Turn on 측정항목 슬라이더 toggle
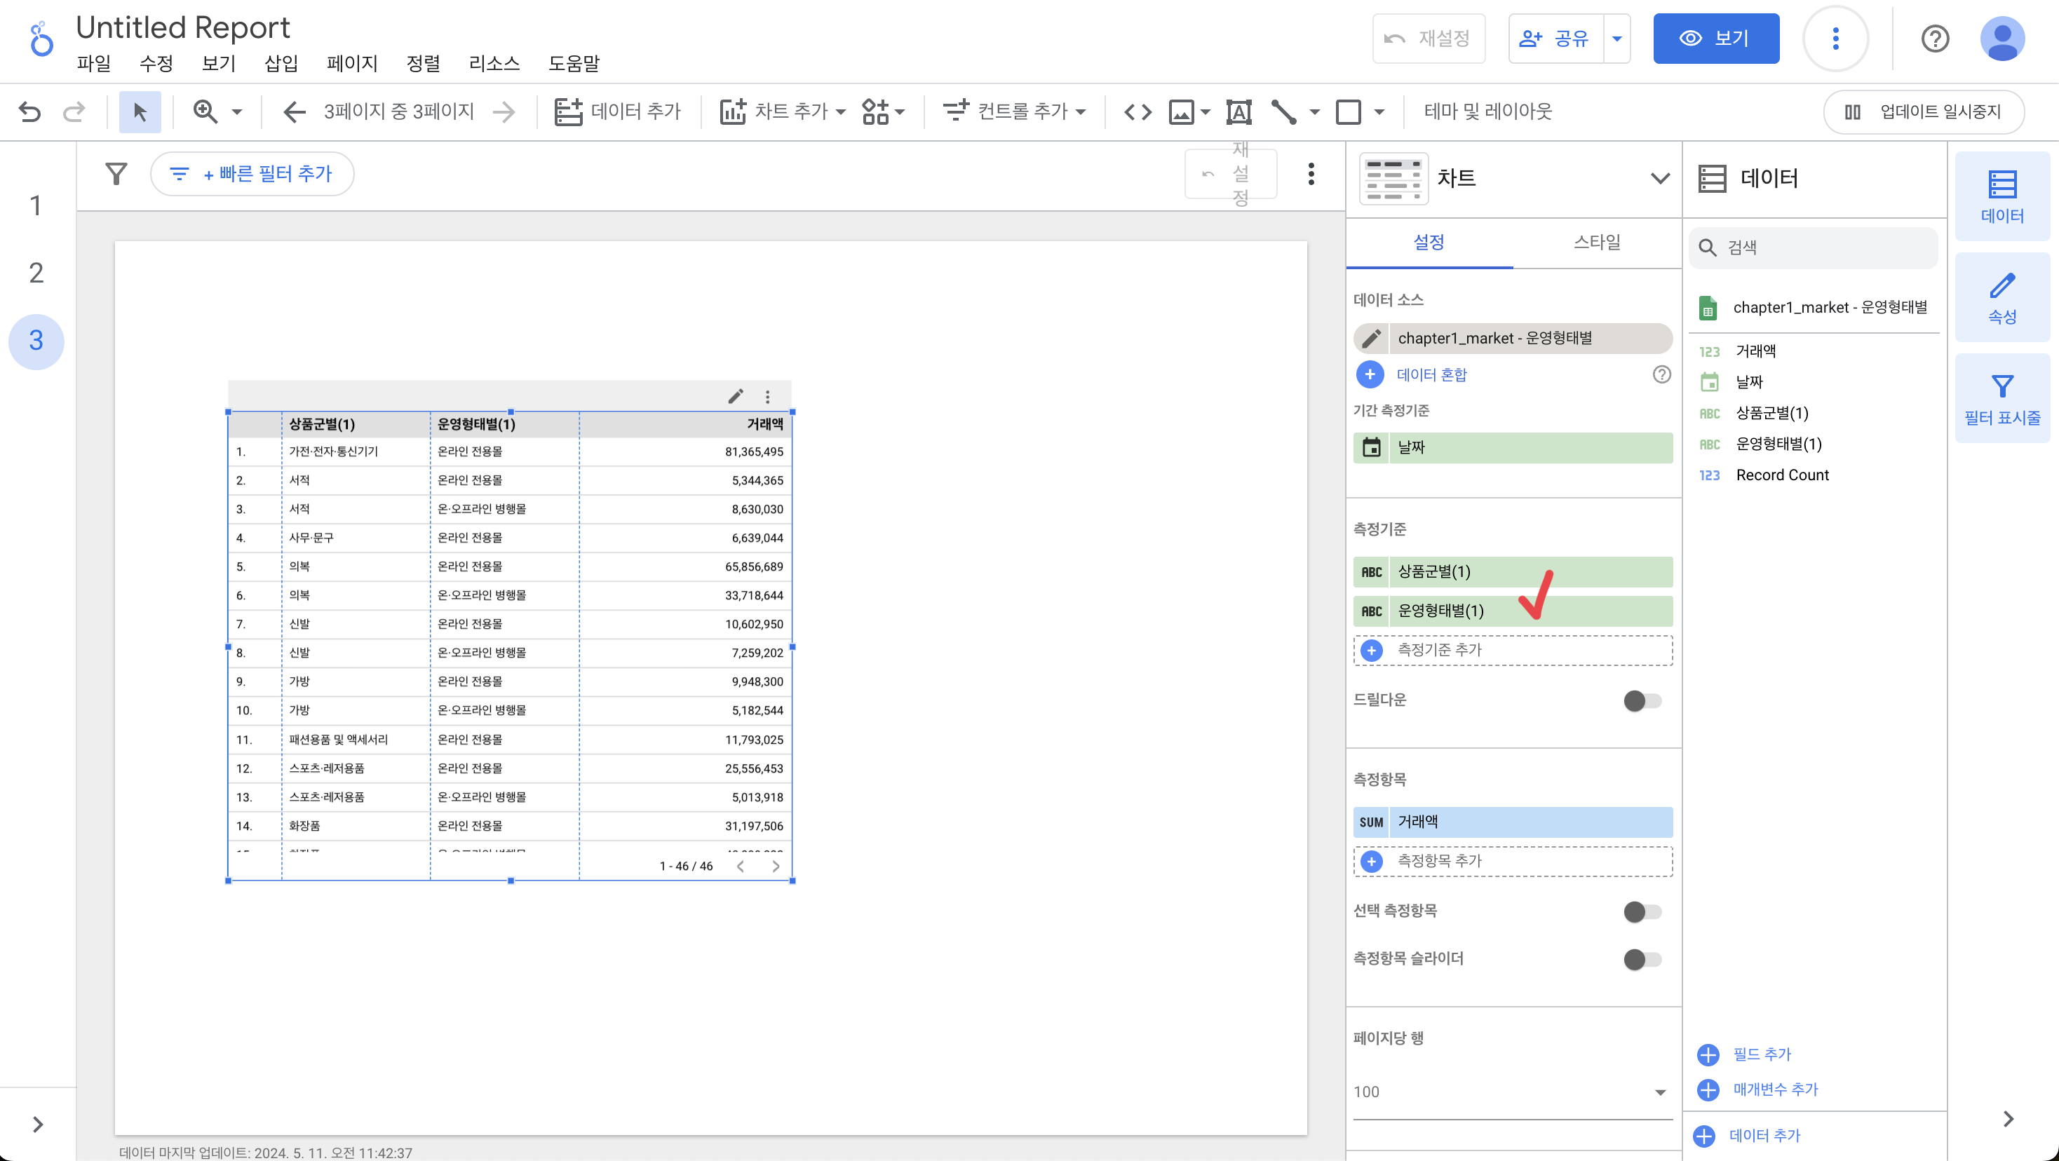This screenshot has width=2059, height=1161. click(x=1642, y=959)
